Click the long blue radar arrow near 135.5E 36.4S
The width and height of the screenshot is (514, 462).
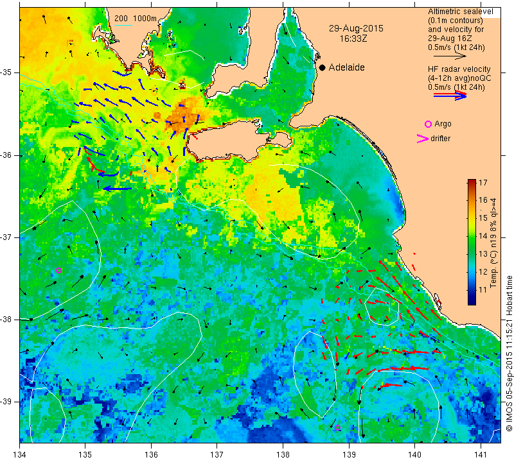[117, 189]
